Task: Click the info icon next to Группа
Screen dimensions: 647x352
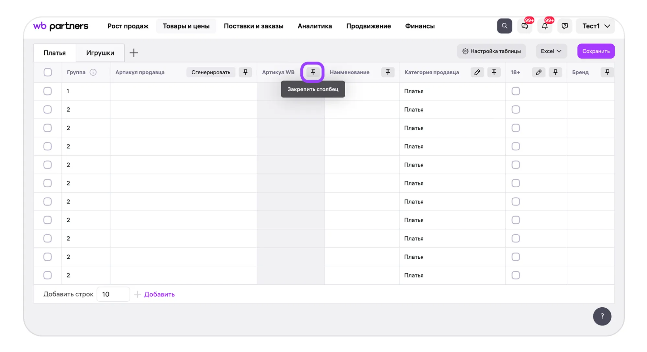Action: click(93, 72)
